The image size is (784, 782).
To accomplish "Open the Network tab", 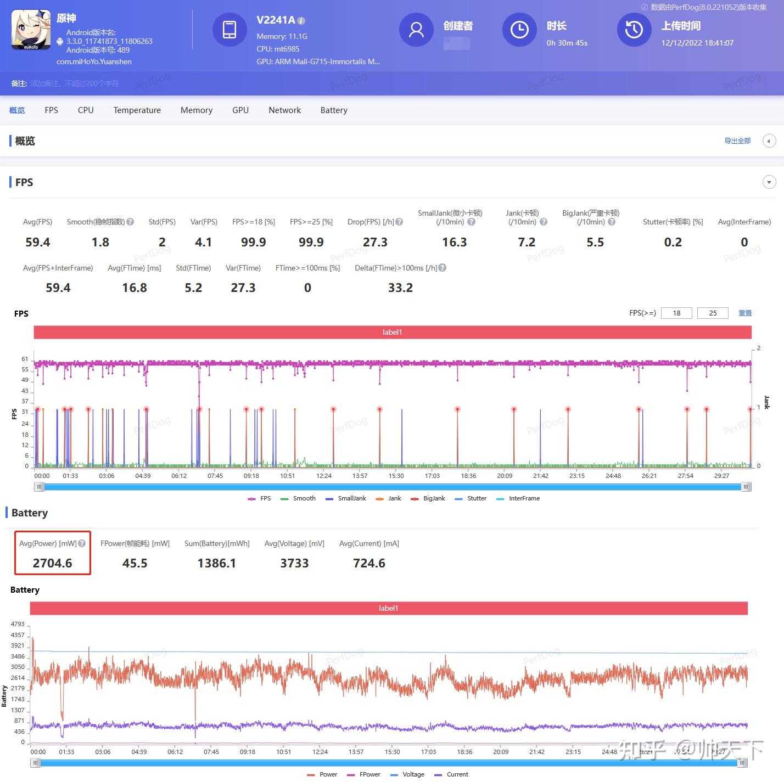I will 285,110.
